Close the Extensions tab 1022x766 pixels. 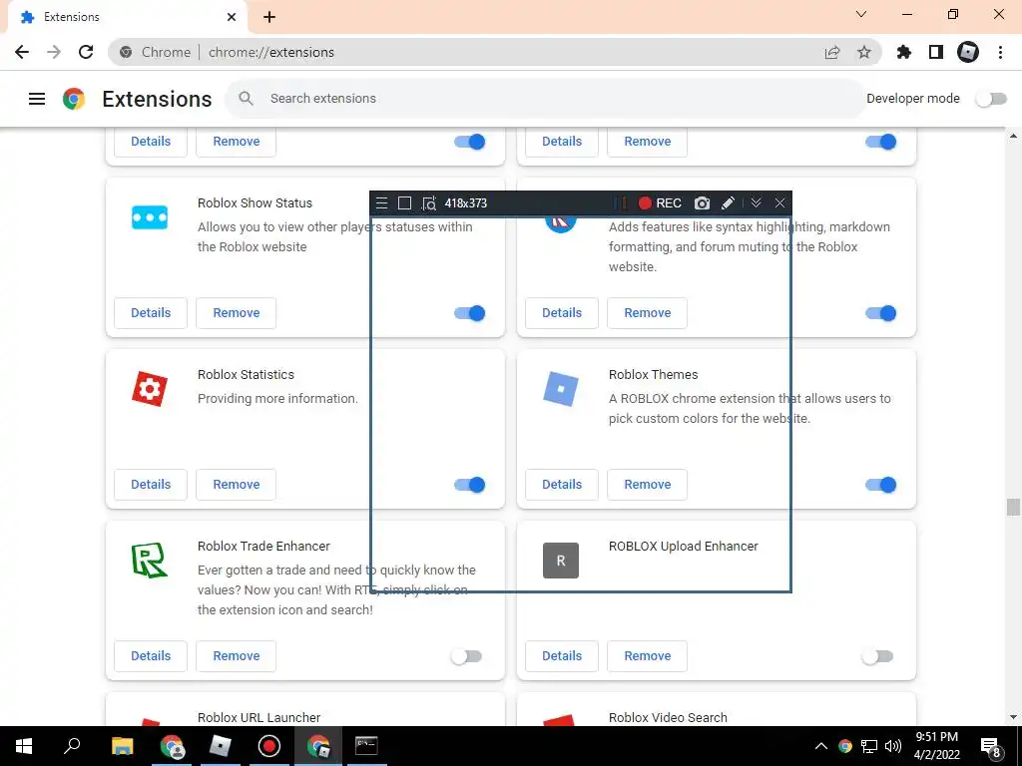pos(232,17)
